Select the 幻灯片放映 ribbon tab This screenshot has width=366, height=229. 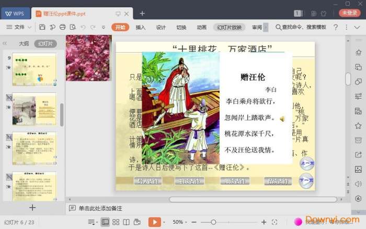tap(229, 27)
